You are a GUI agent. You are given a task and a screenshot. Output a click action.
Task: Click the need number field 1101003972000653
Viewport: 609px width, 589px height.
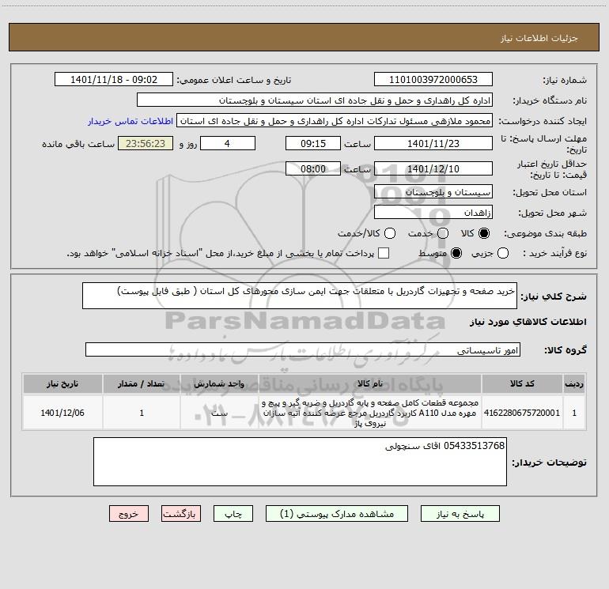[x=433, y=80]
